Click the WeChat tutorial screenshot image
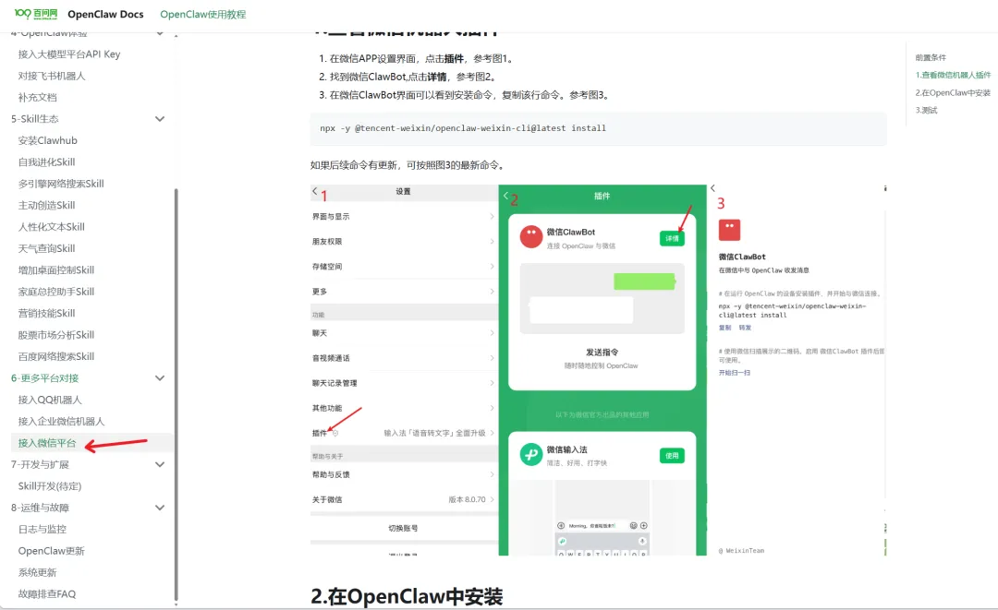Screen dimensions: 998x610 (598, 370)
